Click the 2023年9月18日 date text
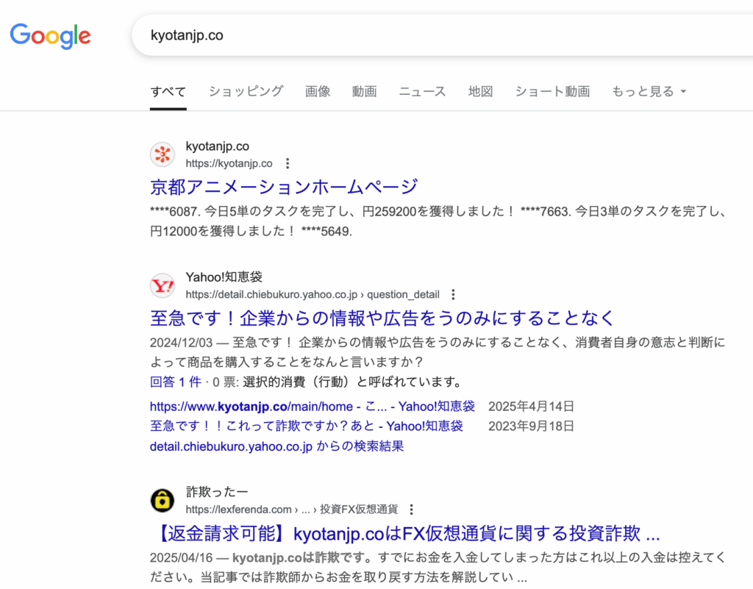The image size is (753, 589). [x=531, y=426]
